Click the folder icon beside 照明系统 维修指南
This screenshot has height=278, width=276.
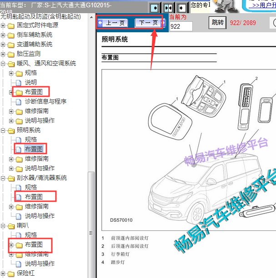[x=19, y=159]
